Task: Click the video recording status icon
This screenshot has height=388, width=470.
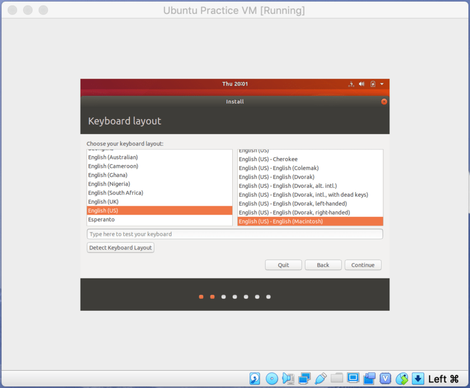Action: (x=369, y=378)
